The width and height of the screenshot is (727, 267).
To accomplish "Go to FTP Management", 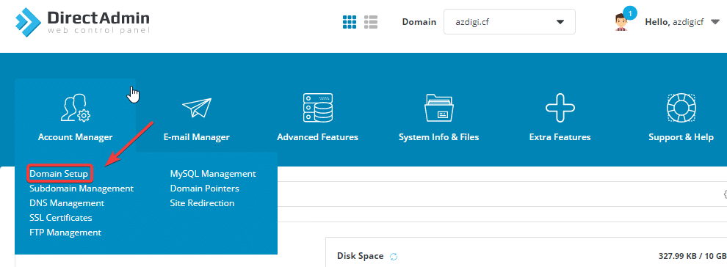I will (x=65, y=233).
